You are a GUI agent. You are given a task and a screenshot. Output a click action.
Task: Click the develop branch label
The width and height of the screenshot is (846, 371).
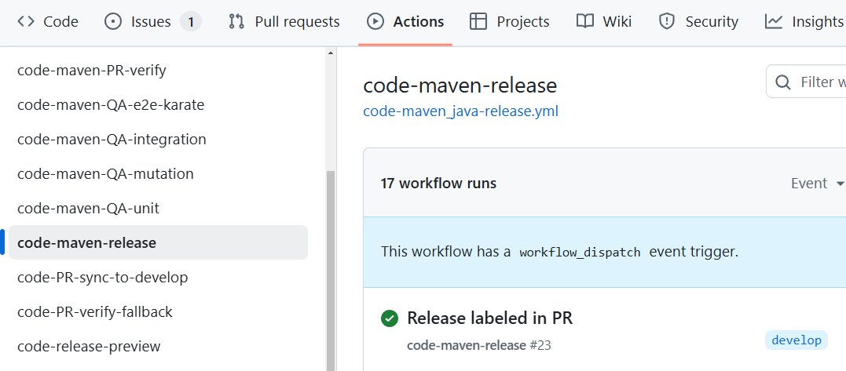coord(797,340)
